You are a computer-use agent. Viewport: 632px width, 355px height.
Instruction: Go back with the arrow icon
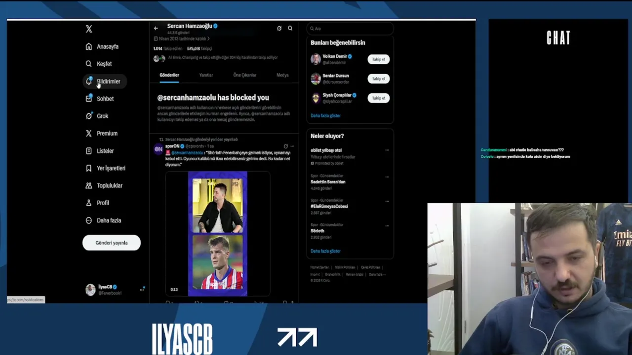click(156, 28)
